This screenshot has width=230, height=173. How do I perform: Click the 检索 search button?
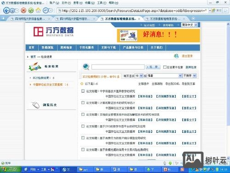click(x=153, y=67)
